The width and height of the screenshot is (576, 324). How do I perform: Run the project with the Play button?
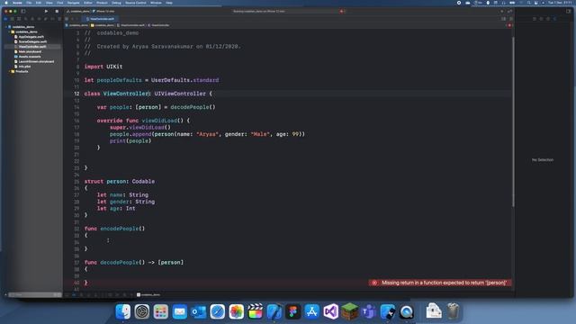pos(46,12)
